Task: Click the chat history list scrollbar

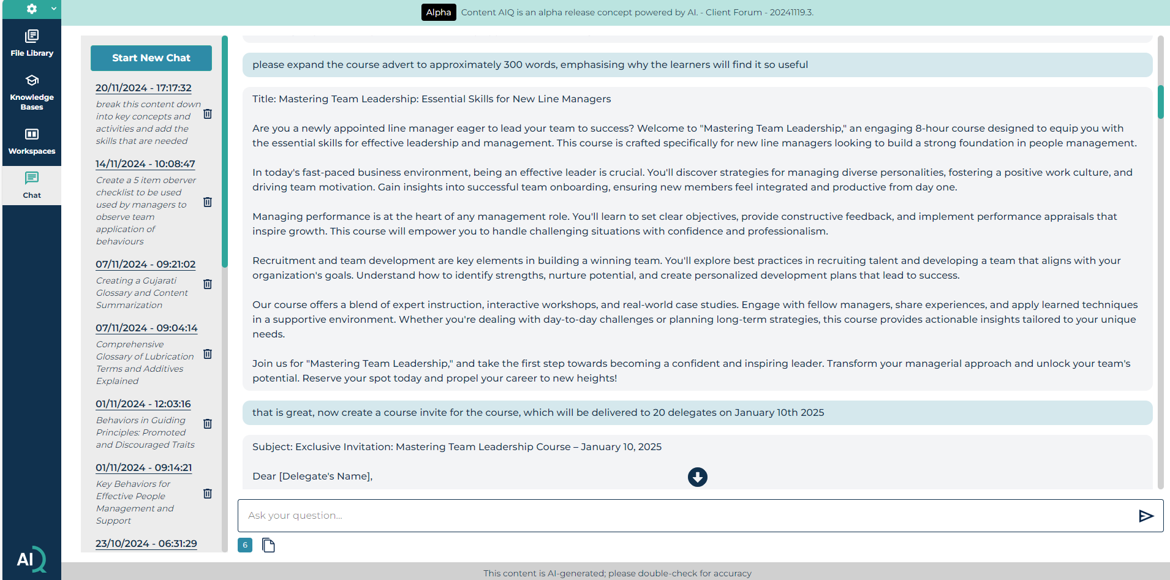Action: click(225, 152)
